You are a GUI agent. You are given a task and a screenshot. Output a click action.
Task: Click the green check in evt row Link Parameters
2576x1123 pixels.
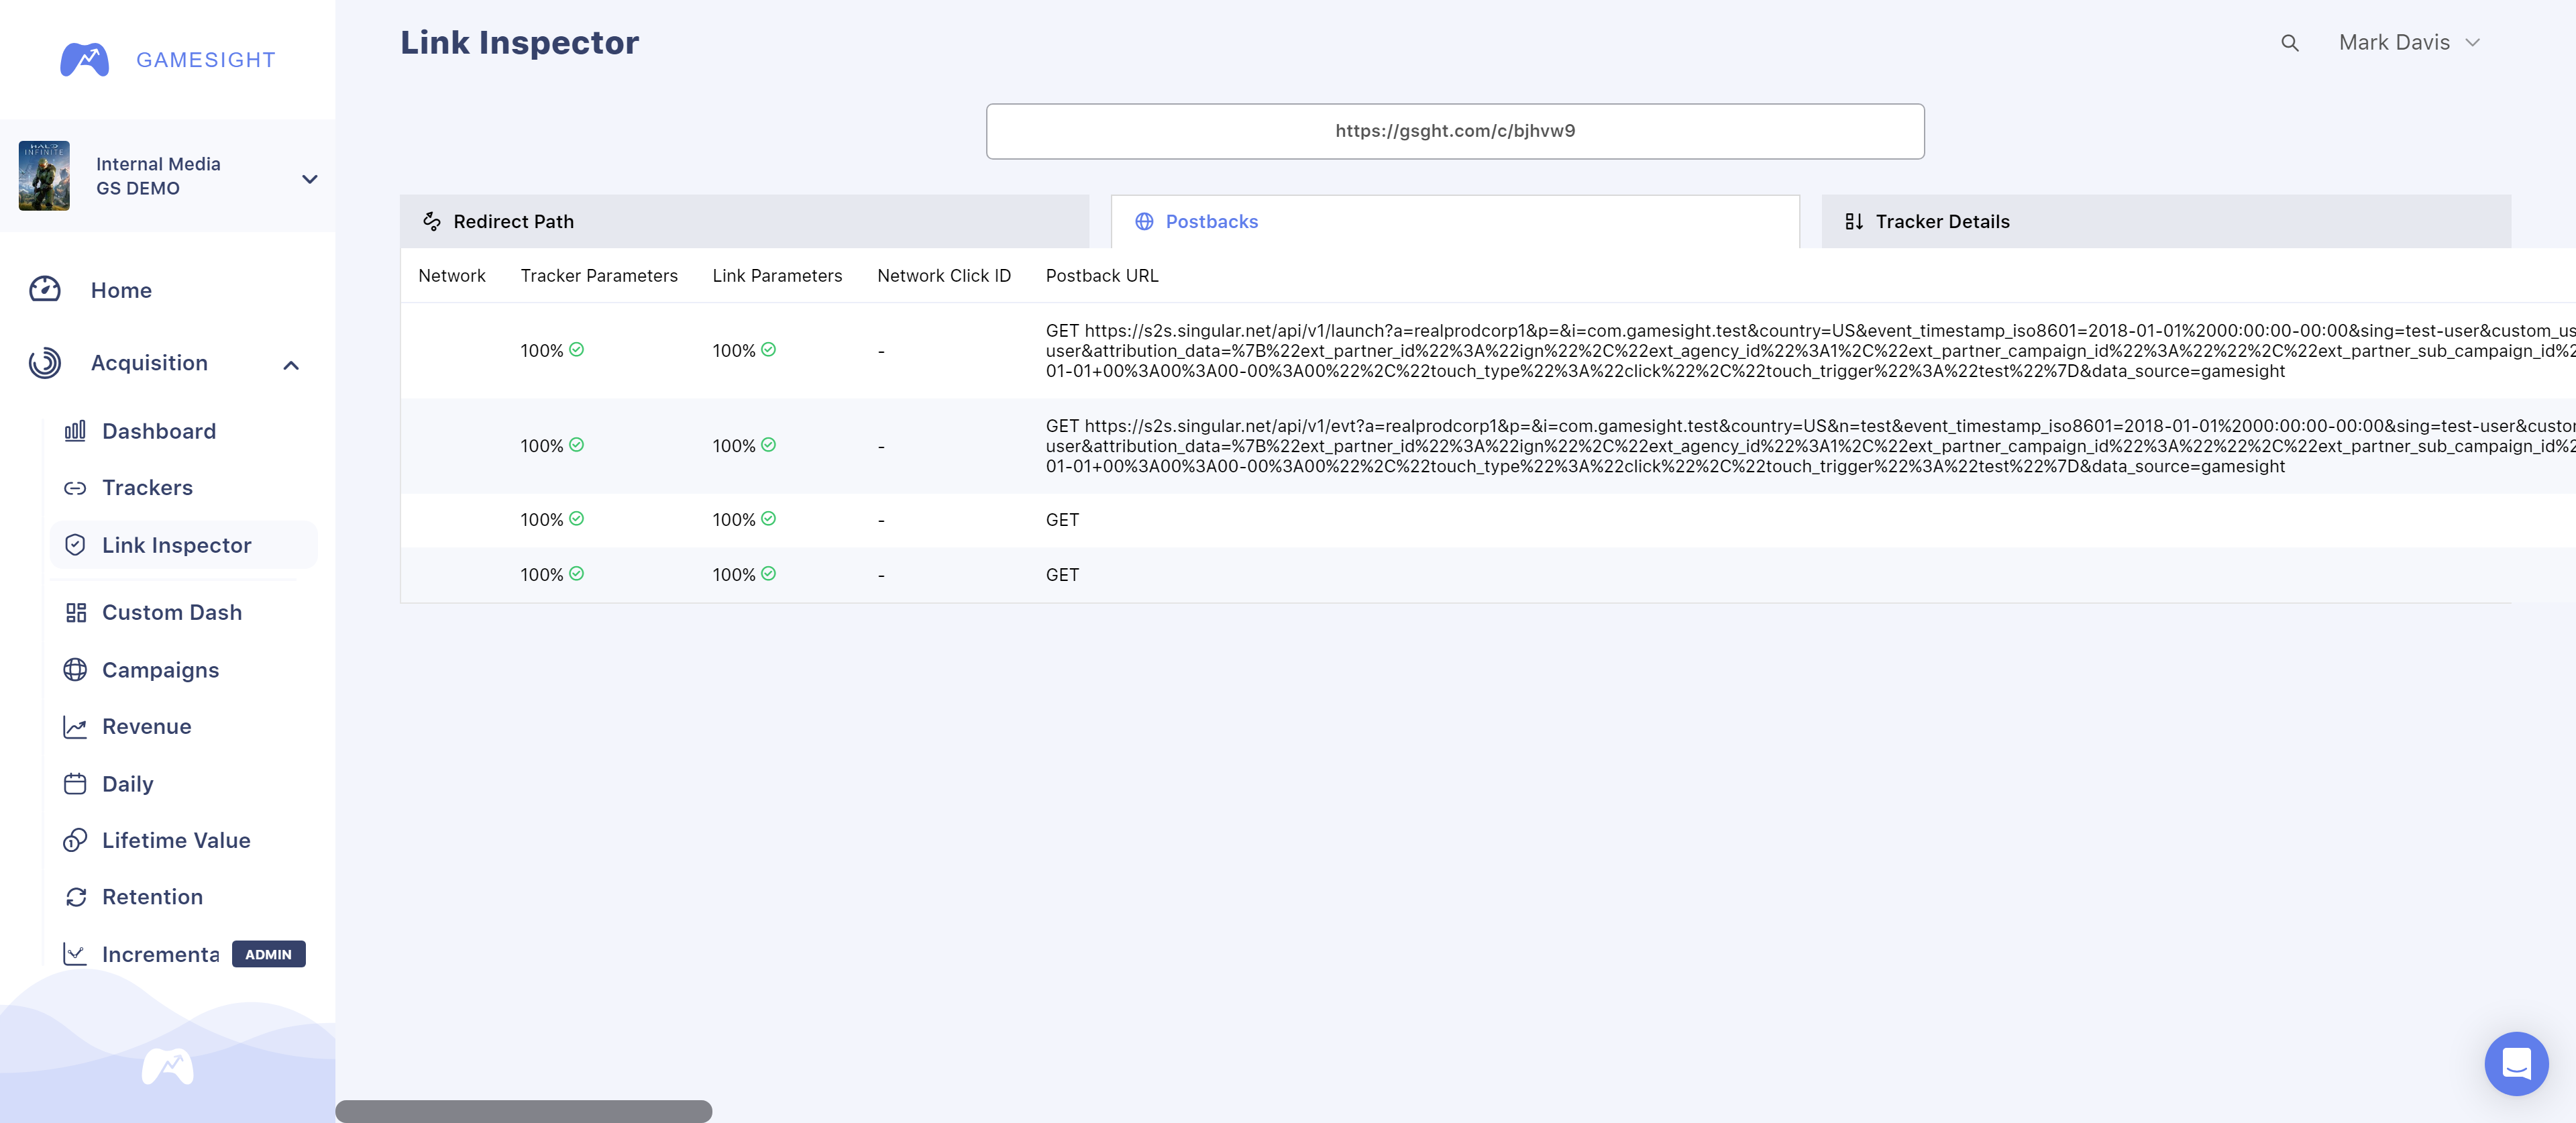coord(769,445)
